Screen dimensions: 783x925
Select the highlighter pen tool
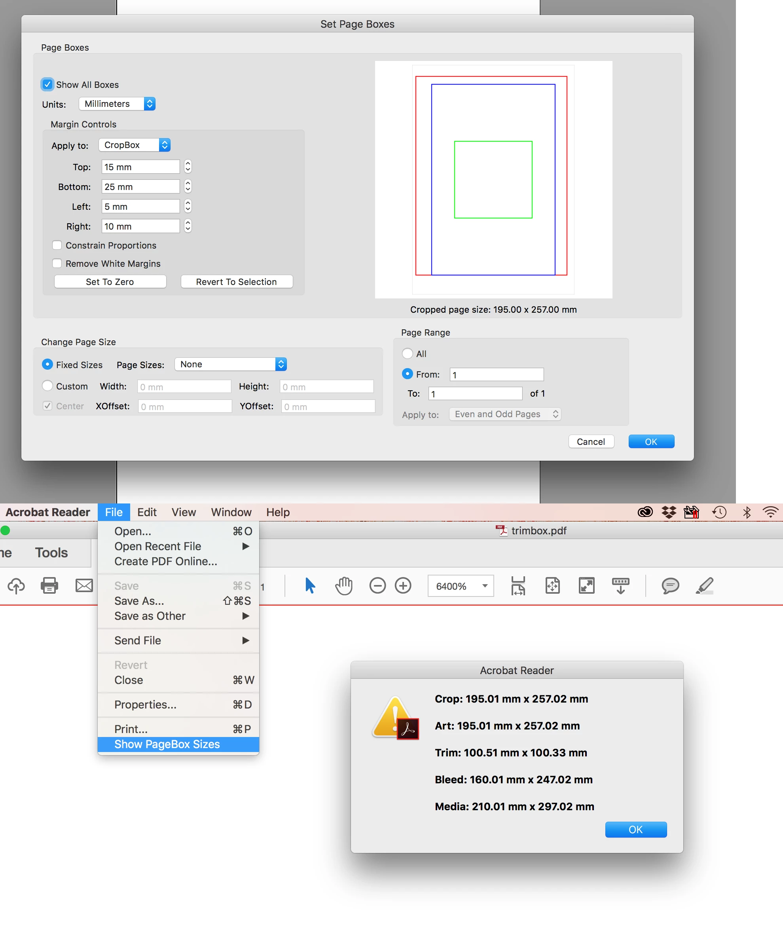[704, 585]
